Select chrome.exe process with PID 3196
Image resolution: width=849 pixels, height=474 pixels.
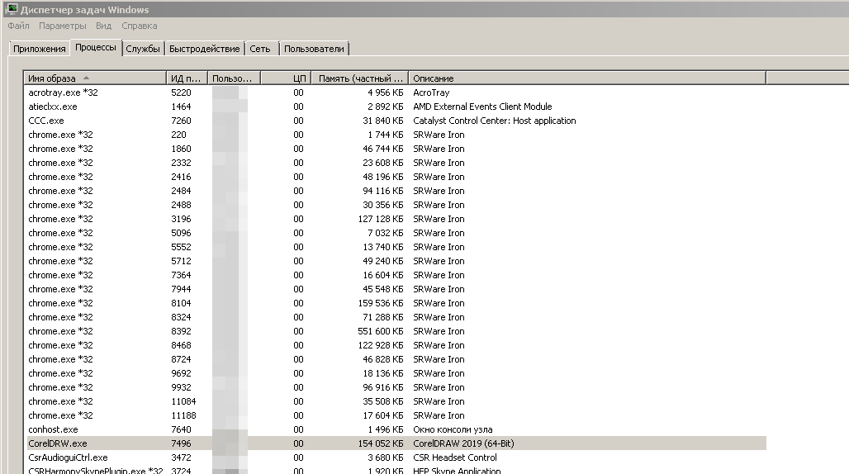396,219
